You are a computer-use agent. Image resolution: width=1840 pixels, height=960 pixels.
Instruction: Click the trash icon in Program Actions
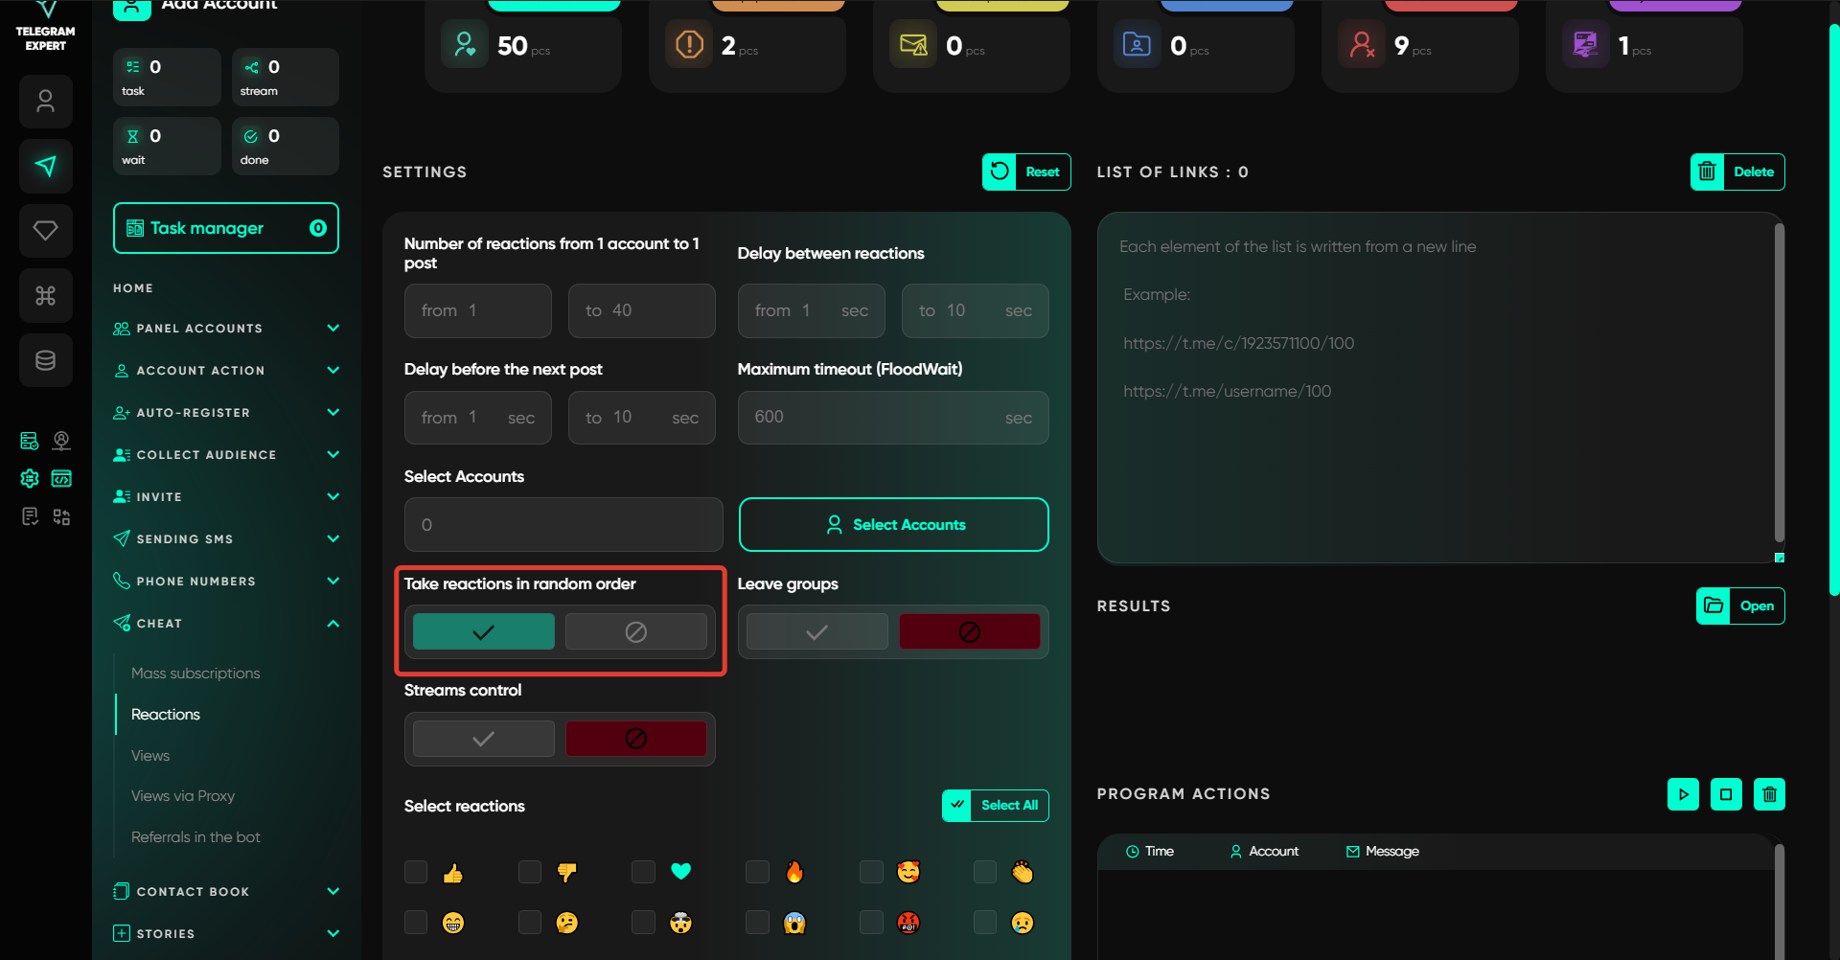point(1769,794)
